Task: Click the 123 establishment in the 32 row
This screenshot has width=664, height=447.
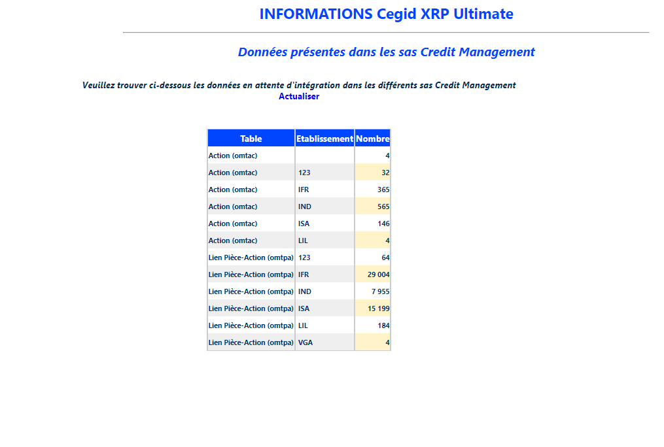Action: [x=324, y=173]
